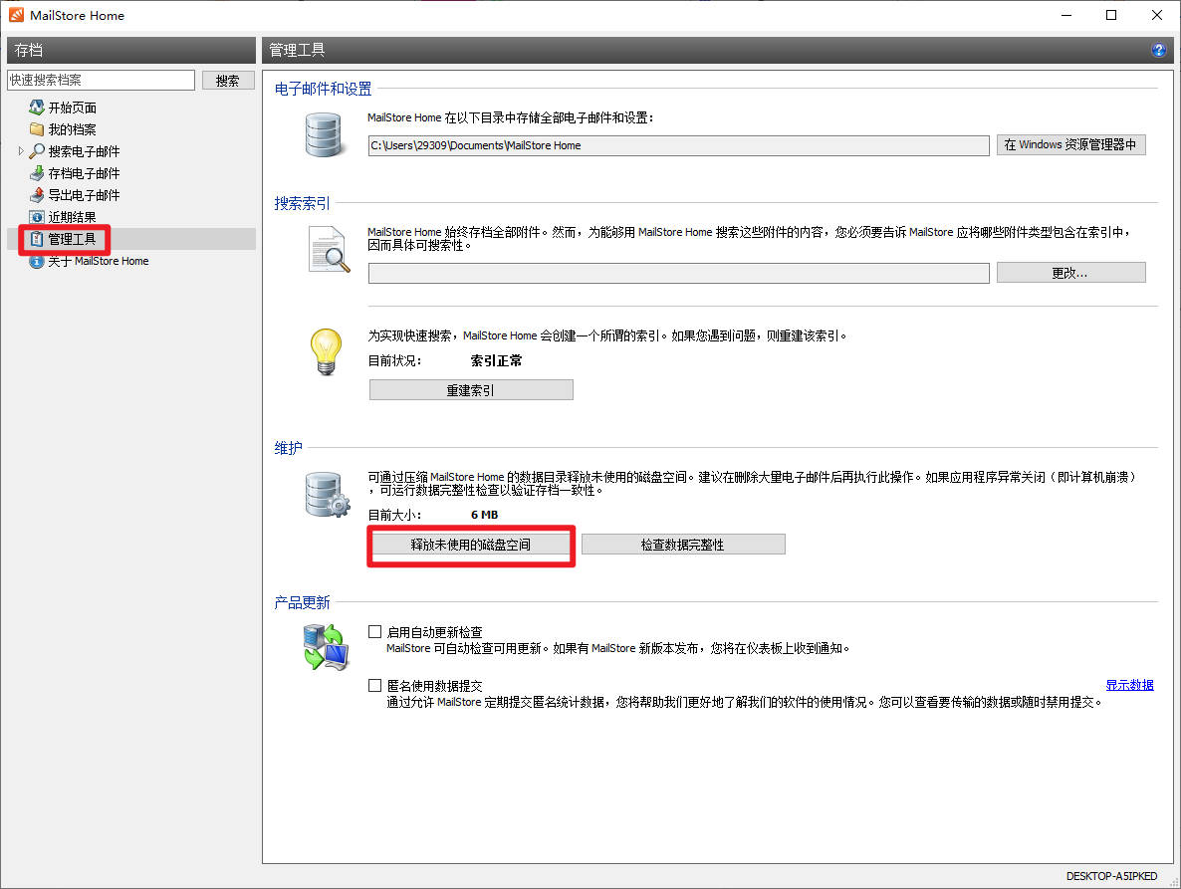Open the 显示数据 link
The height and width of the screenshot is (889, 1181).
(1129, 685)
